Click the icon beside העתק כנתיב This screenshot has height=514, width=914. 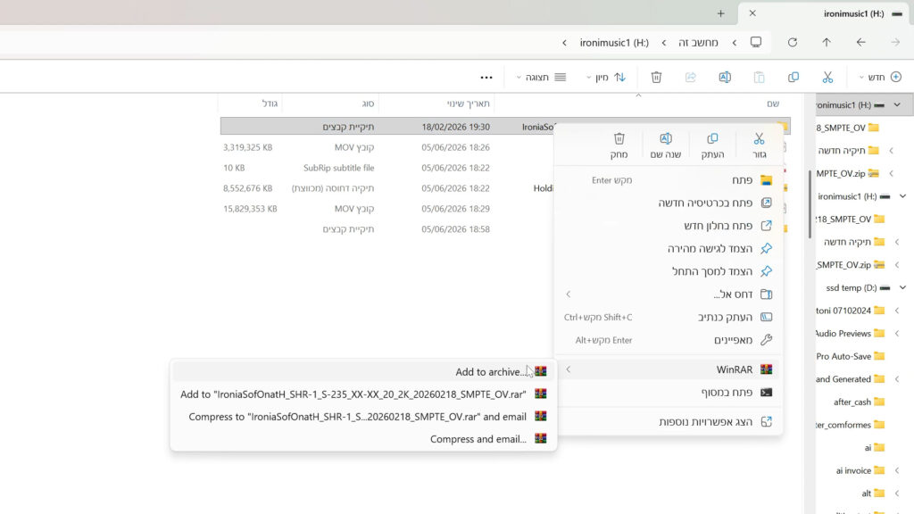(766, 317)
